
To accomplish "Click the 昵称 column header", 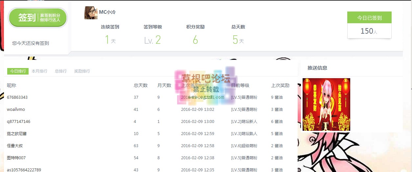I will pyautogui.click(x=11, y=85).
